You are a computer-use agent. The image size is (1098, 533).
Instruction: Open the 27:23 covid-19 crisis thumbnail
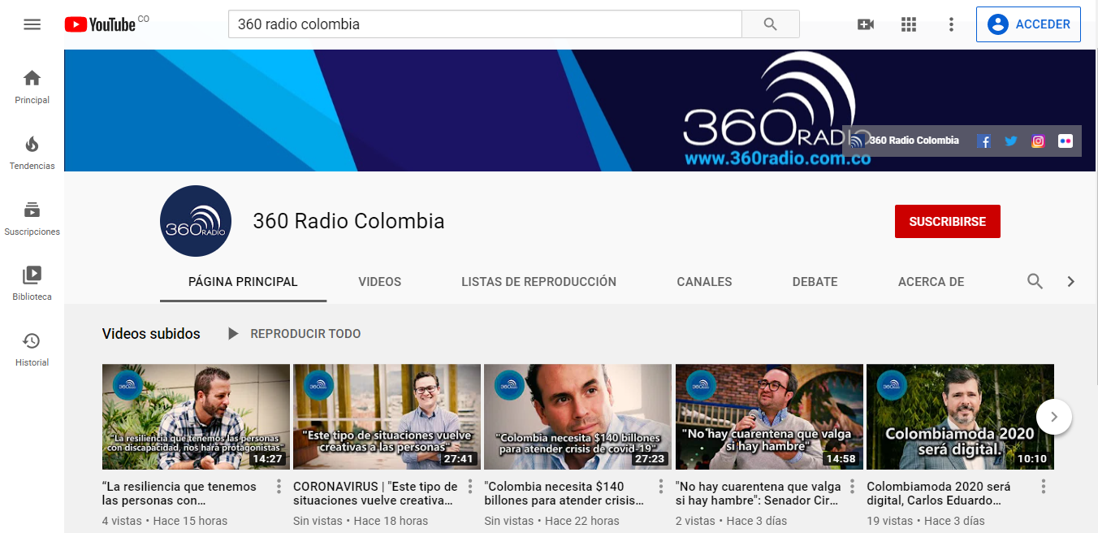click(x=577, y=417)
